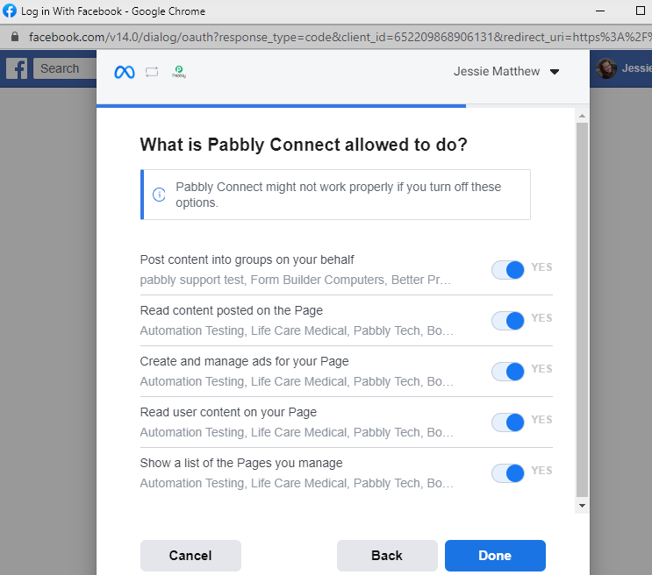Click the Facebook logo in top bar
652x575 pixels.
click(17, 68)
